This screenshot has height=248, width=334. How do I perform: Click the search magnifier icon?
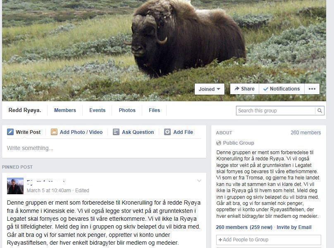[x=320, y=111]
